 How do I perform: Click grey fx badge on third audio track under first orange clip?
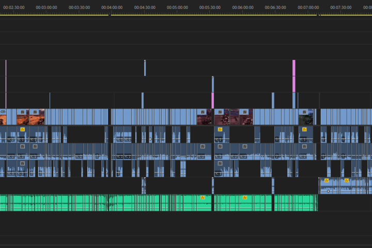(23, 163)
